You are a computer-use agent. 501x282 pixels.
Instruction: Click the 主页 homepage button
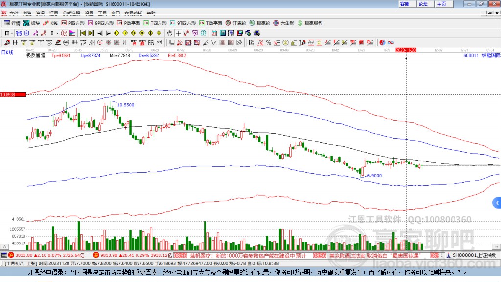coord(444,4)
